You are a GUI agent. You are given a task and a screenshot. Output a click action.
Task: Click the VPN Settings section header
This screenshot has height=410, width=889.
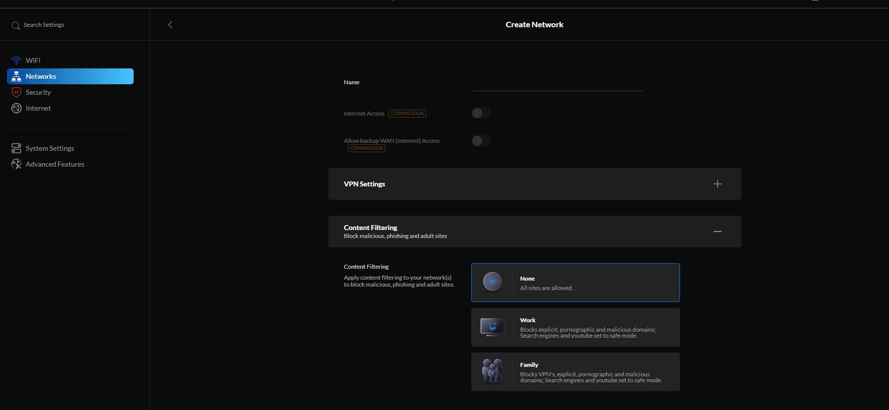pyautogui.click(x=365, y=184)
